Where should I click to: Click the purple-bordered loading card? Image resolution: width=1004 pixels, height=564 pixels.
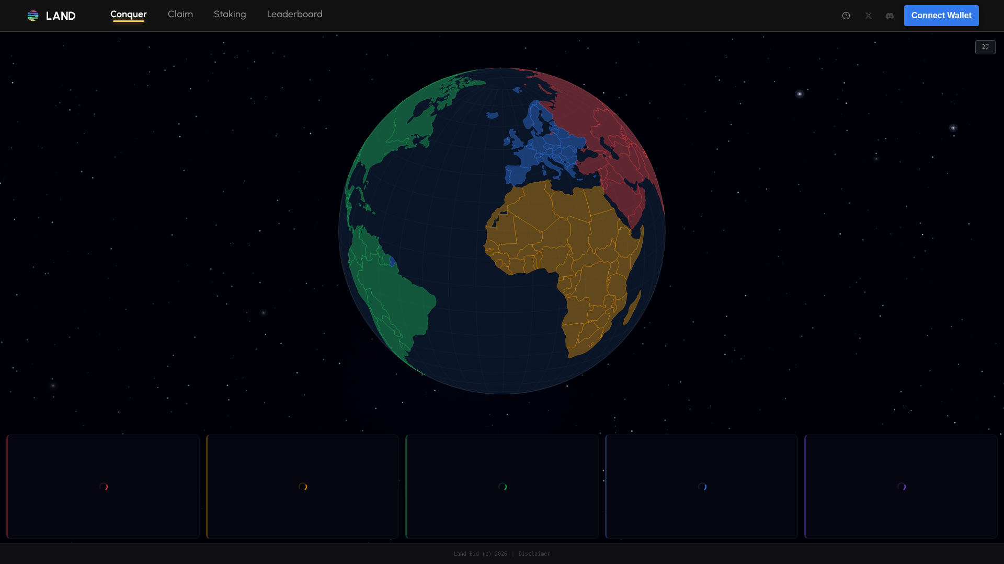click(901, 487)
